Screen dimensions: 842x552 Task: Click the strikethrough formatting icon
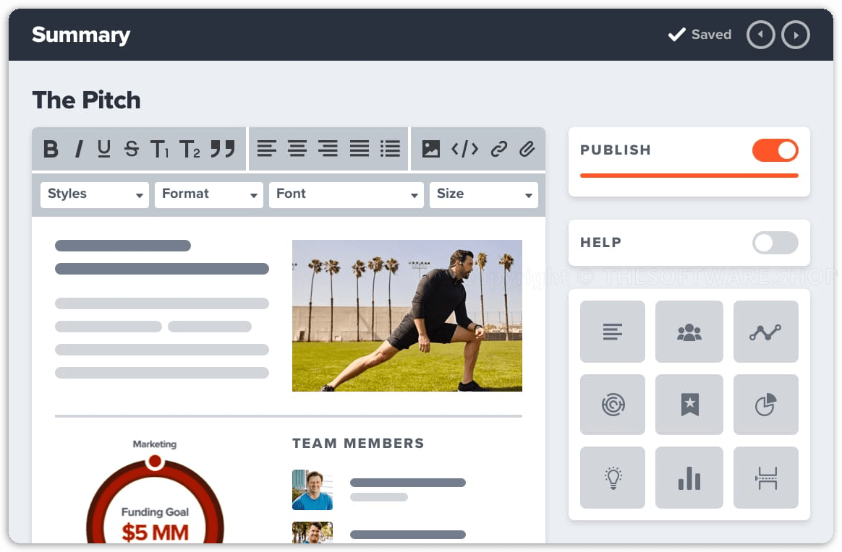click(131, 149)
